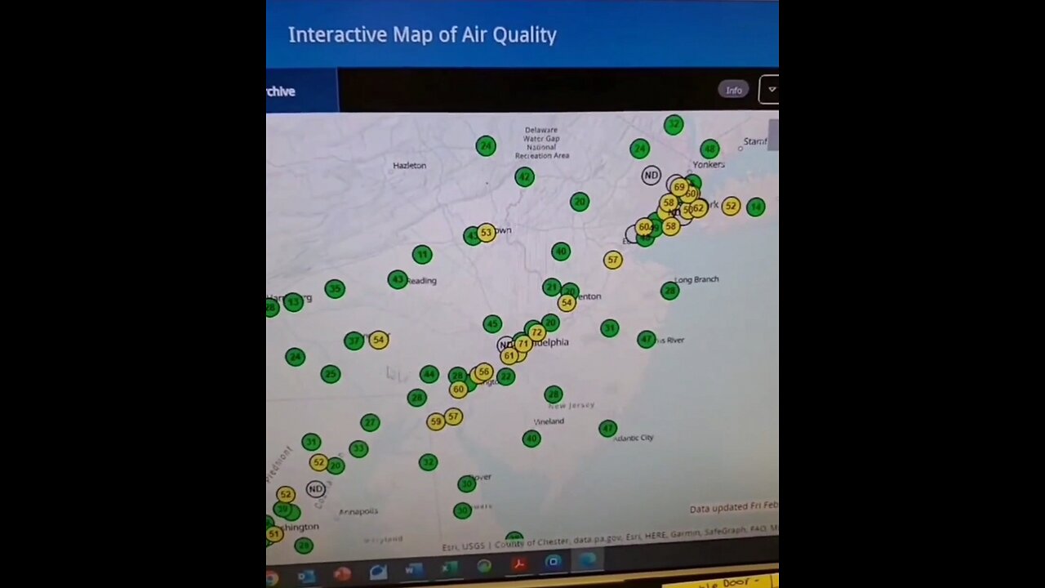Select the green 43 marker beside Reading label
This screenshot has height=588, width=1045.
coord(398,279)
